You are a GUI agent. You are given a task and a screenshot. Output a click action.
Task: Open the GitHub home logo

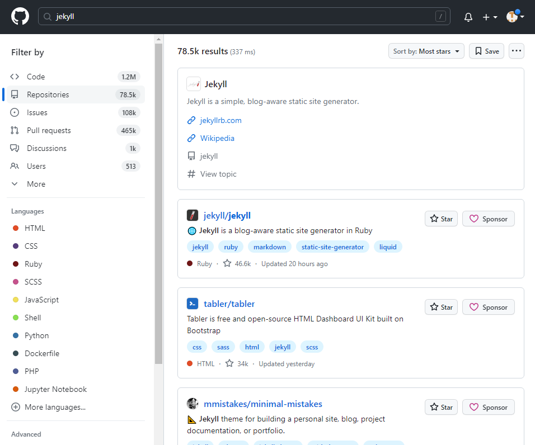pos(20,16)
